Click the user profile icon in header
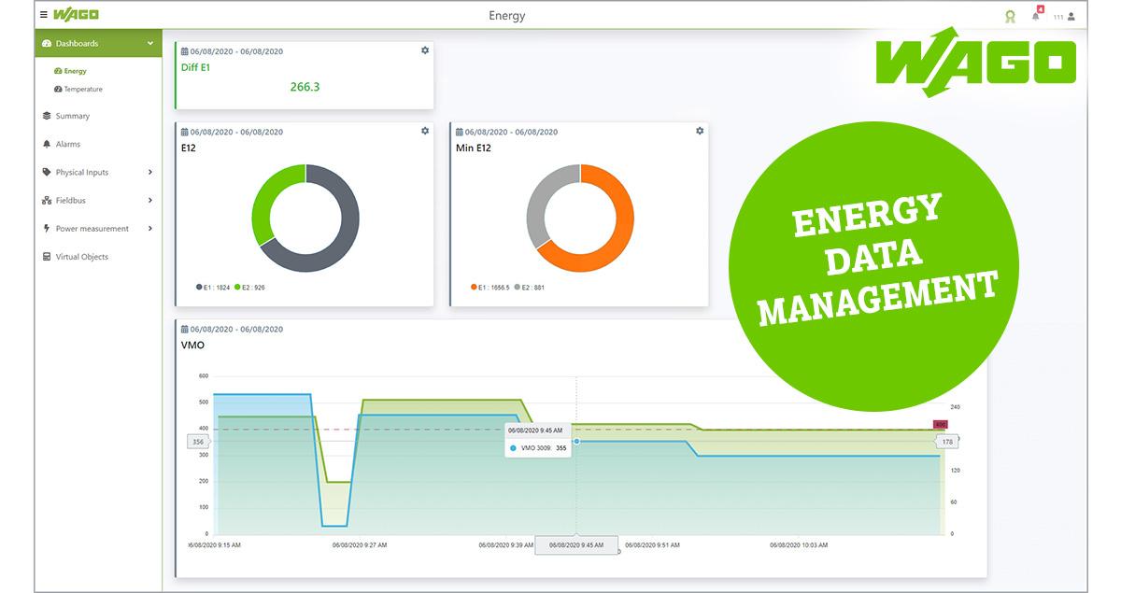 (x=1071, y=16)
